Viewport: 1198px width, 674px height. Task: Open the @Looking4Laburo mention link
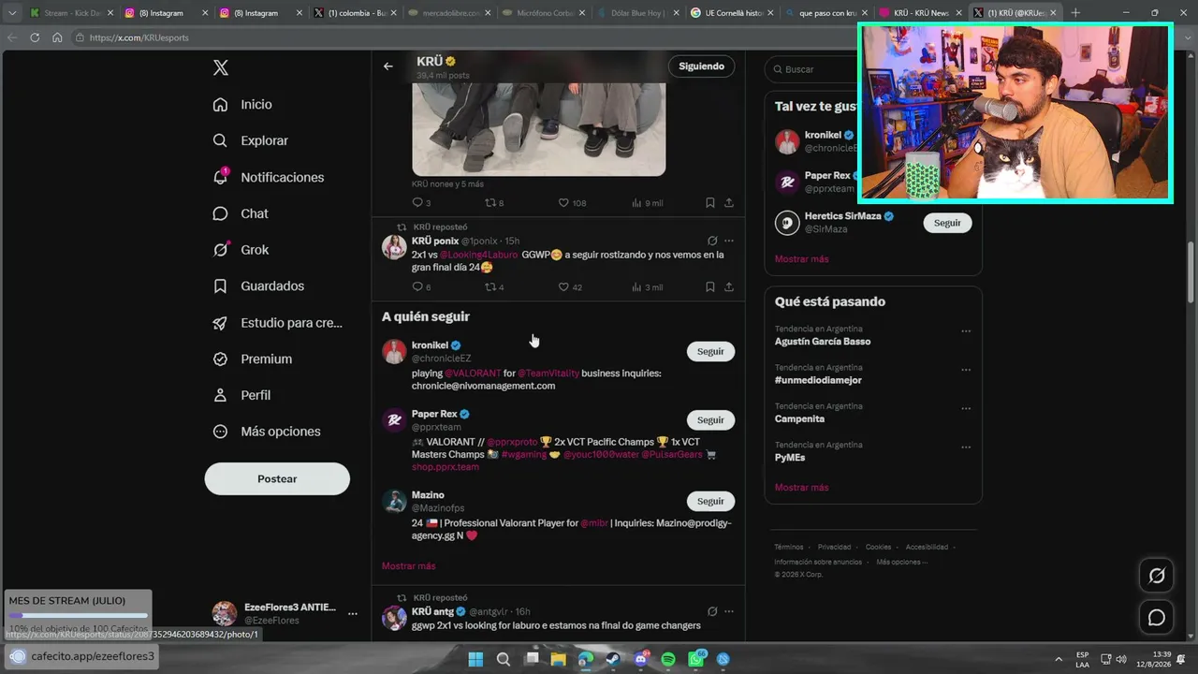pos(478,255)
